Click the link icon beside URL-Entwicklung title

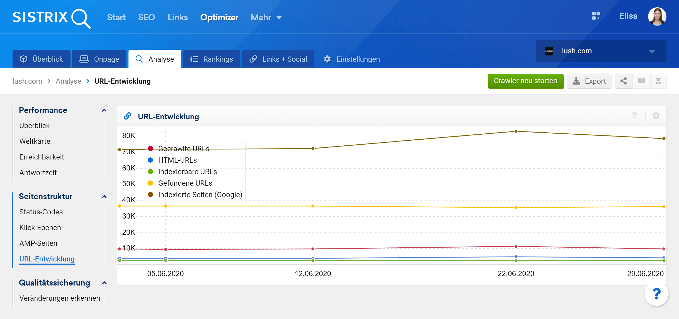coord(128,116)
